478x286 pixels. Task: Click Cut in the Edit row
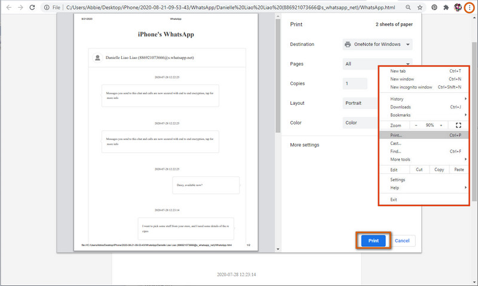(419, 170)
